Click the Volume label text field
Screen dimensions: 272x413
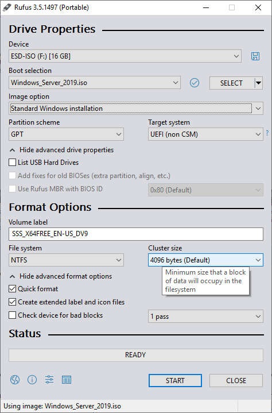[136, 234]
